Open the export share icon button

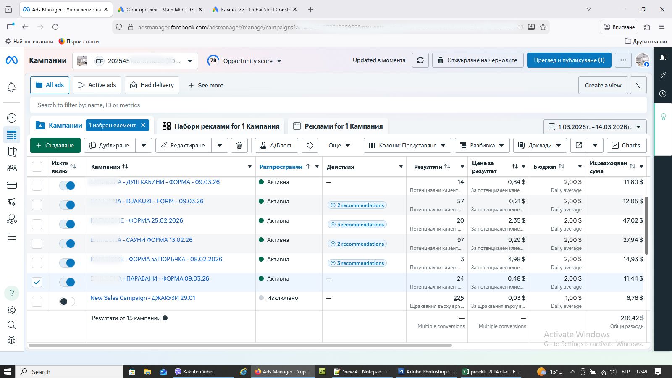coord(579,145)
